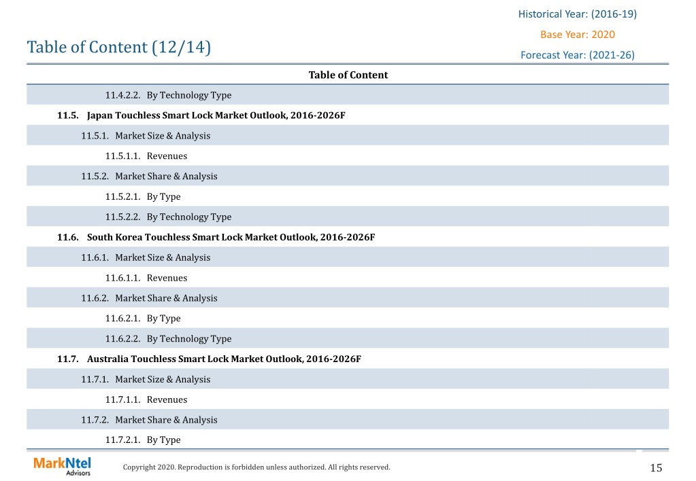
Task: Click 'Forecast Year: (2021-26)' text
Action: pyautogui.click(x=578, y=55)
